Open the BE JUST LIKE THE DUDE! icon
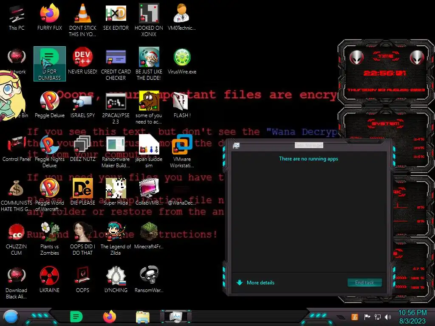This screenshot has width=435, height=326. 149,64
